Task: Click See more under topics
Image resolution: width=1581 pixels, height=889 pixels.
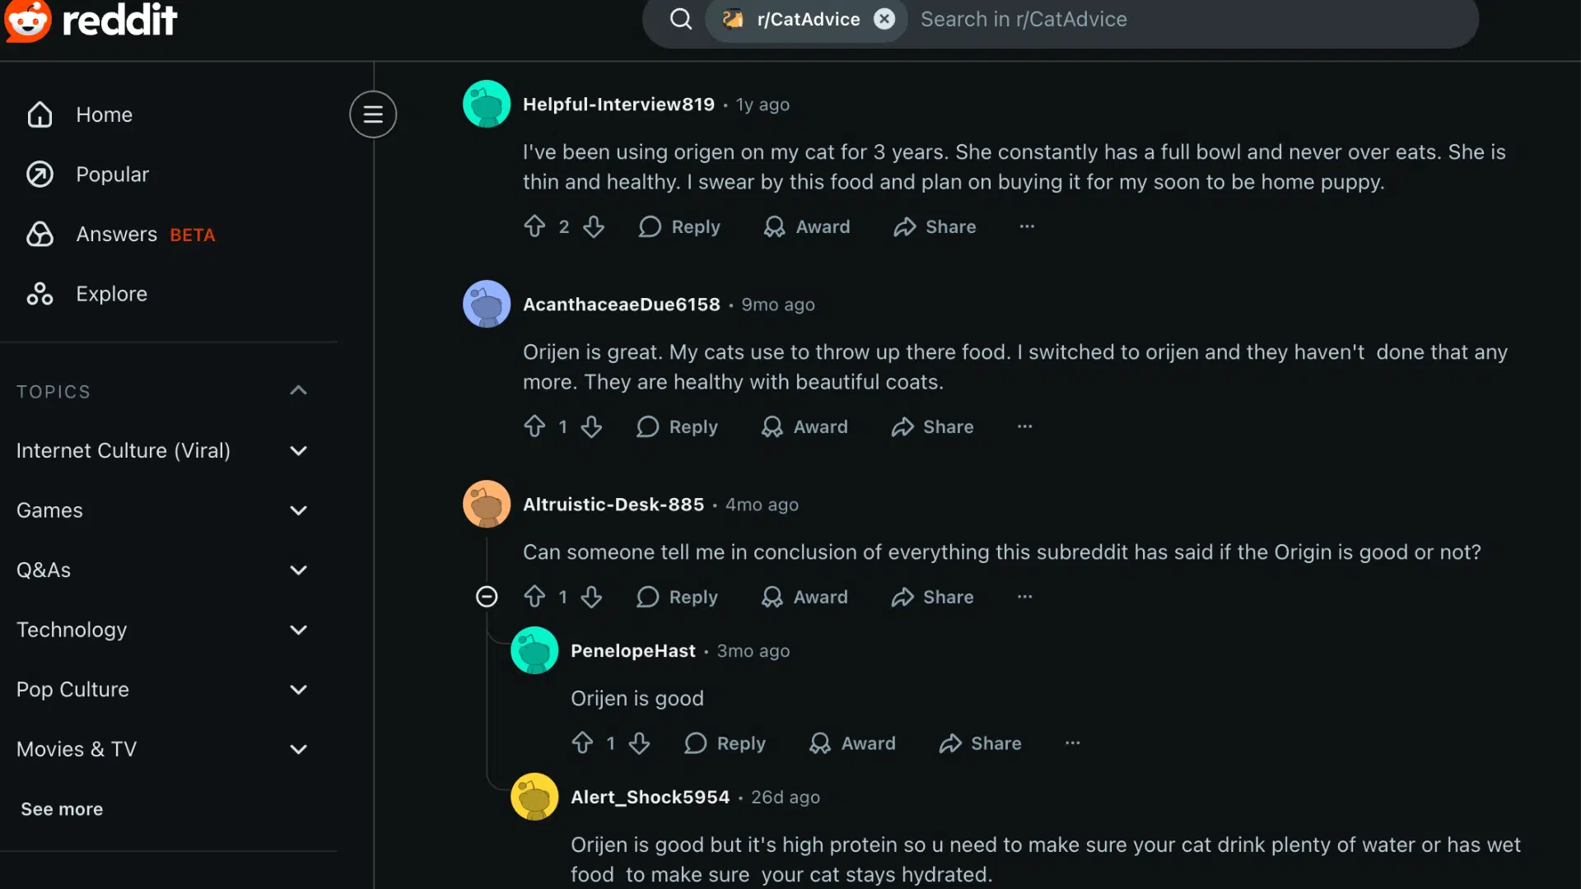Action: [61, 808]
